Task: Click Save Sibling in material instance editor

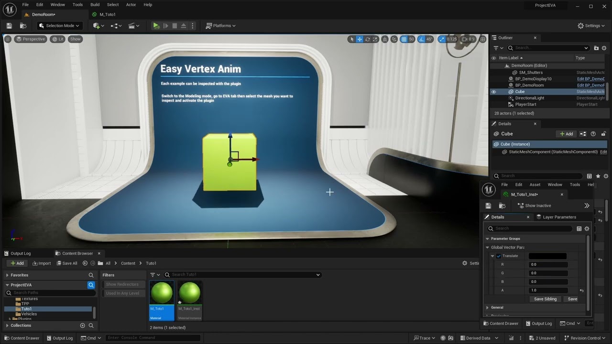Action: click(x=545, y=299)
